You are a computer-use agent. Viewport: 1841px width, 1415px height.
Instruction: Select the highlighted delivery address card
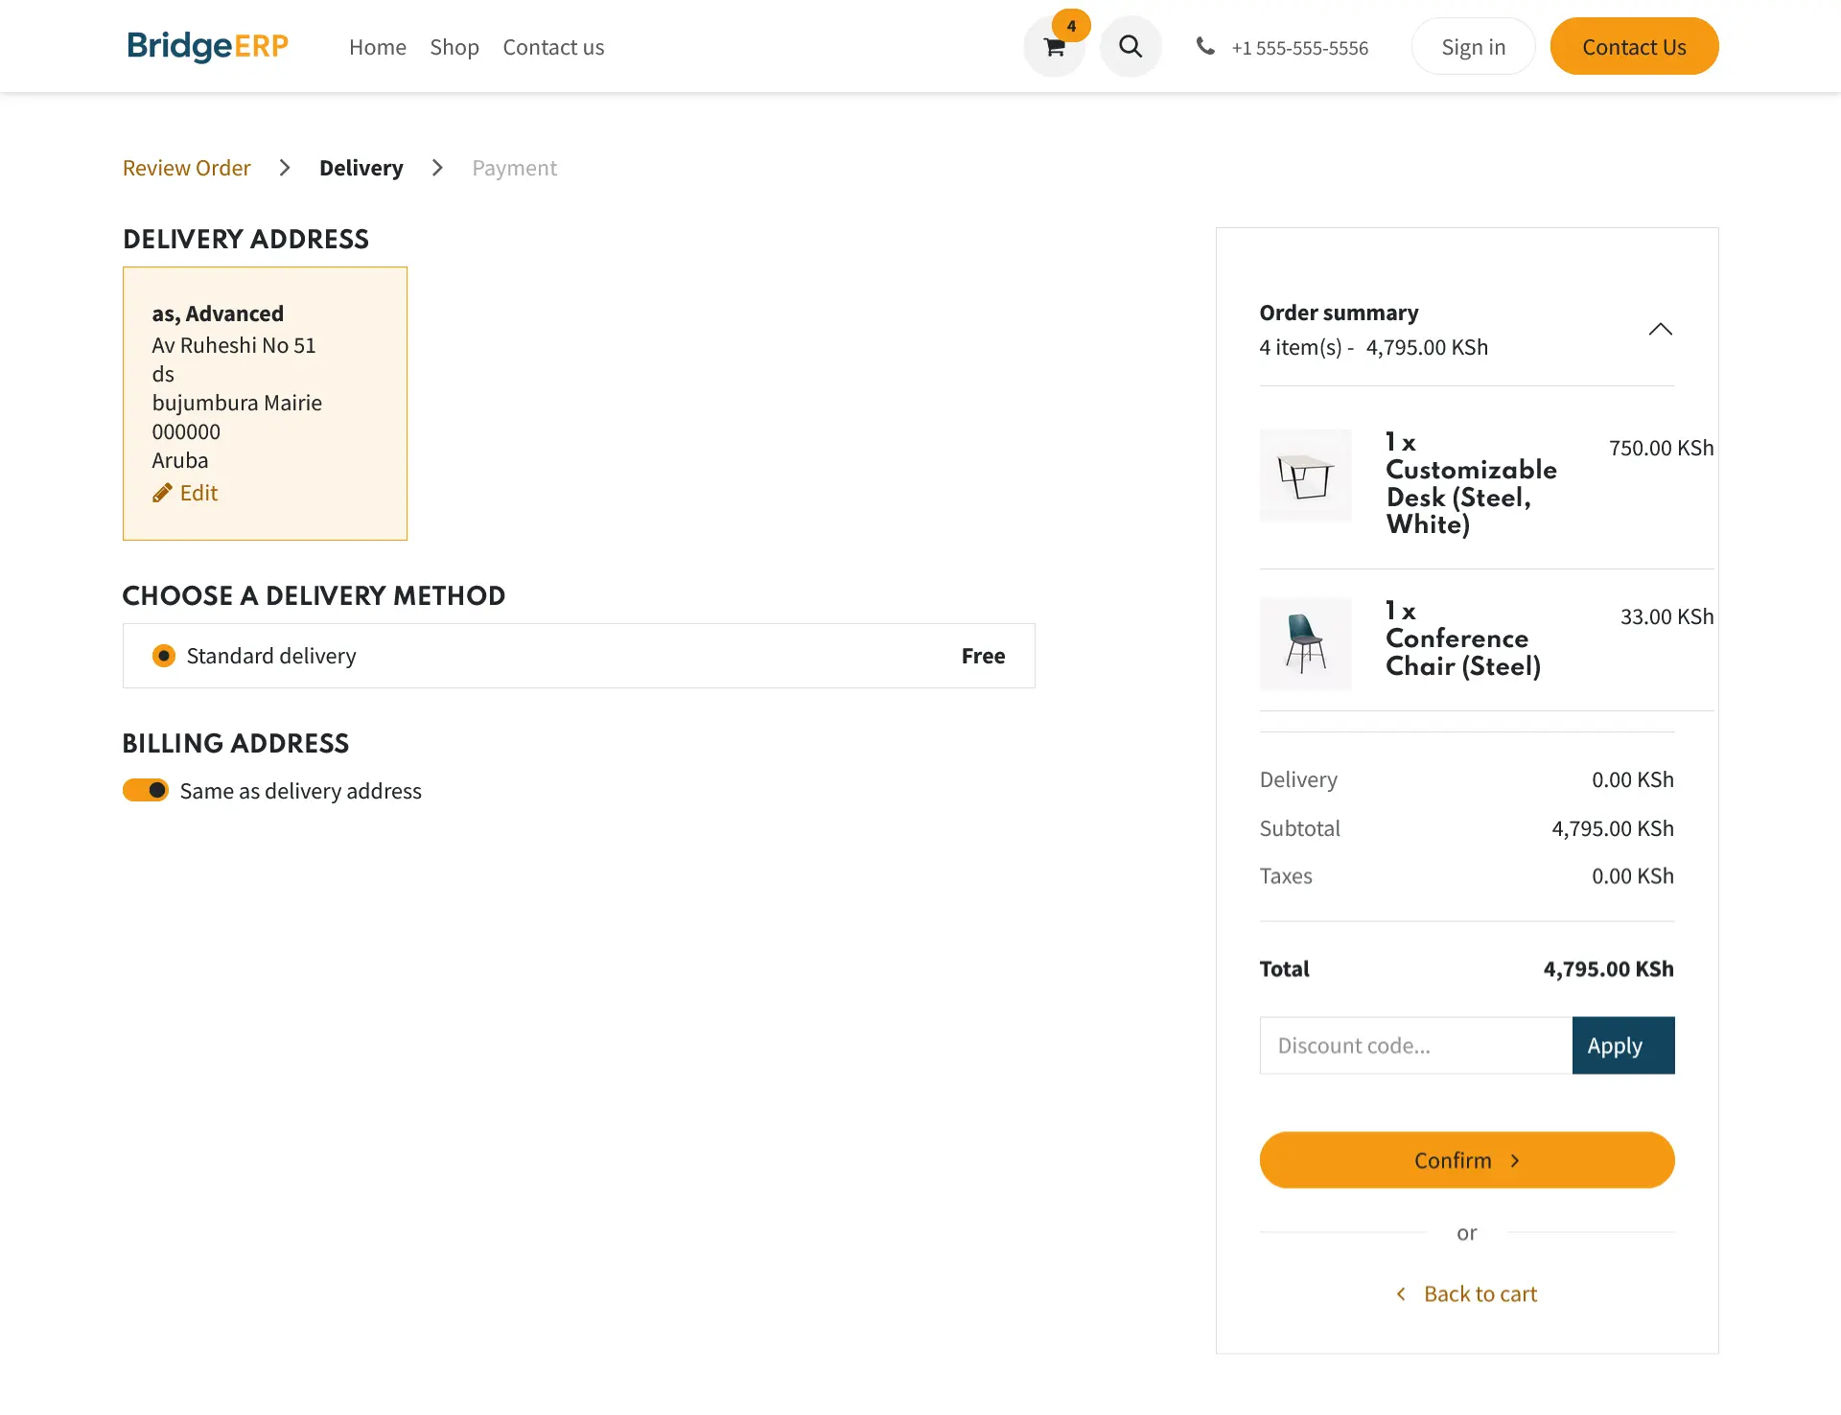pyautogui.click(x=265, y=403)
